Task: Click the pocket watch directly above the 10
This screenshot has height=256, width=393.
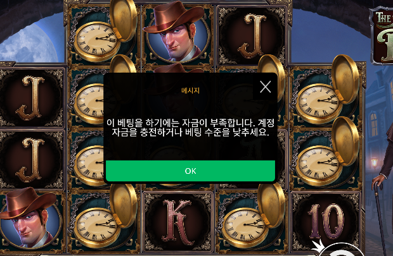Action: click(x=325, y=155)
